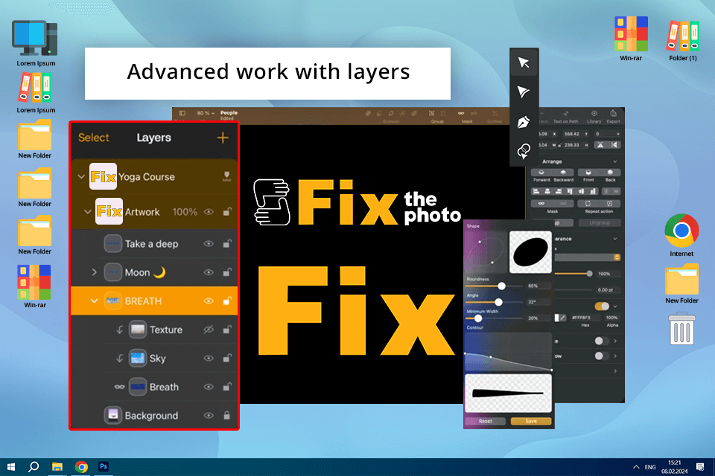Click the Outline icon in top toolbar
The height and width of the screenshot is (476, 715).
[495, 113]
